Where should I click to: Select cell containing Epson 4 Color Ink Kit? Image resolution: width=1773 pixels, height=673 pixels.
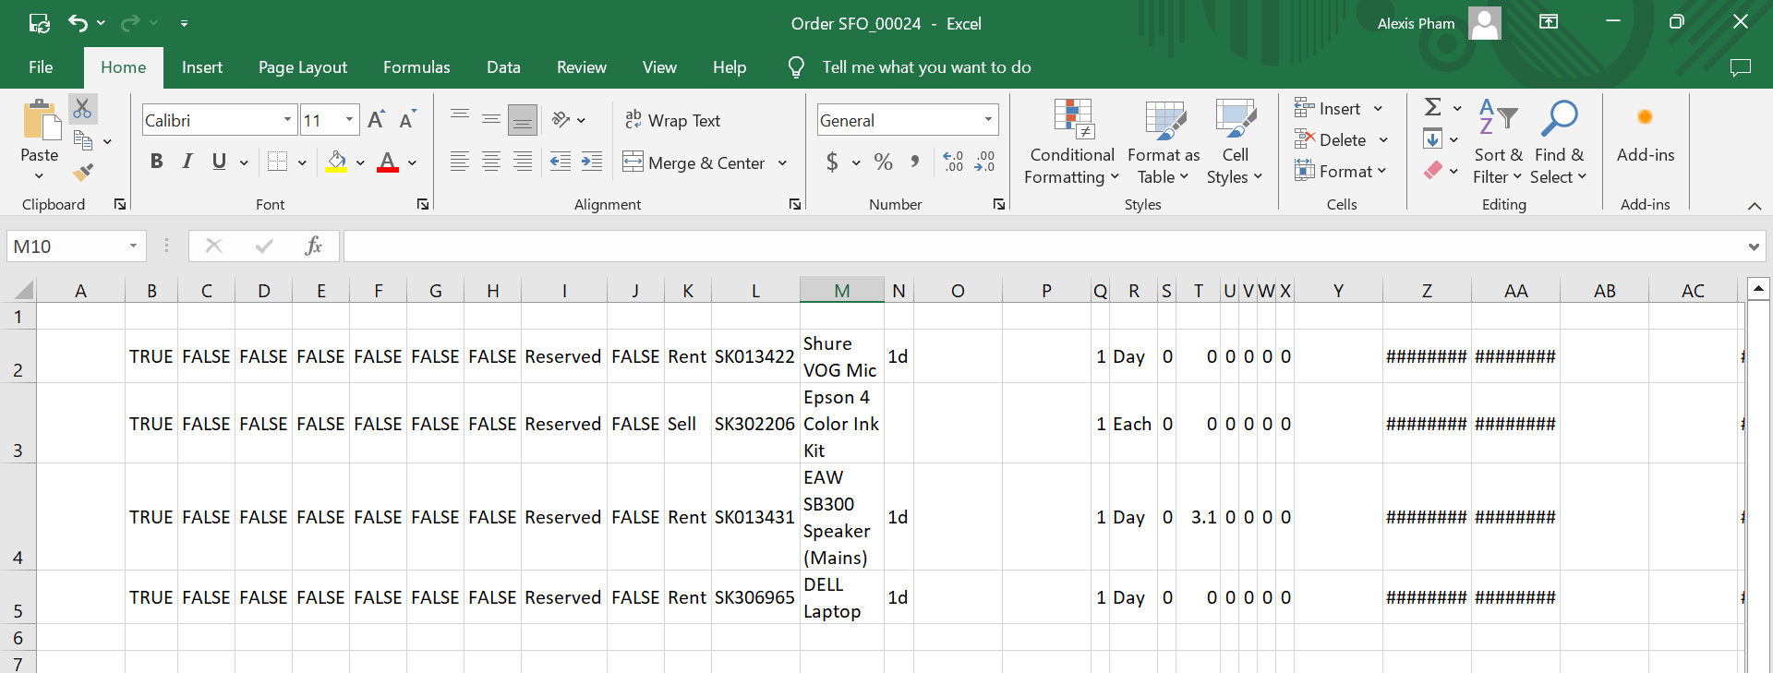pyautogui.click(x=840, y=424)
